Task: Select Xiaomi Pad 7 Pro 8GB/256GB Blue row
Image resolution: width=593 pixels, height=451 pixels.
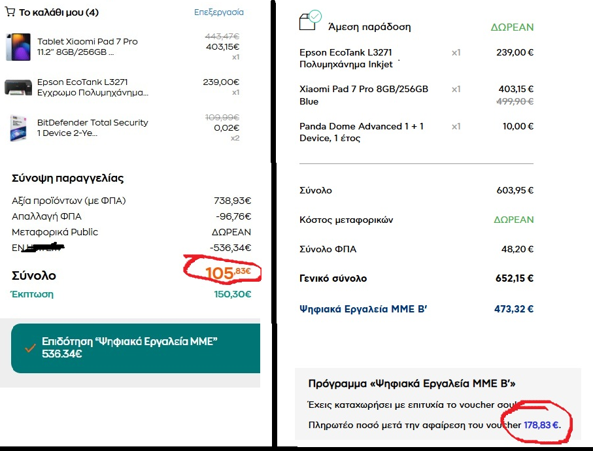Action: pyautogui.click(x=416, y=95)
